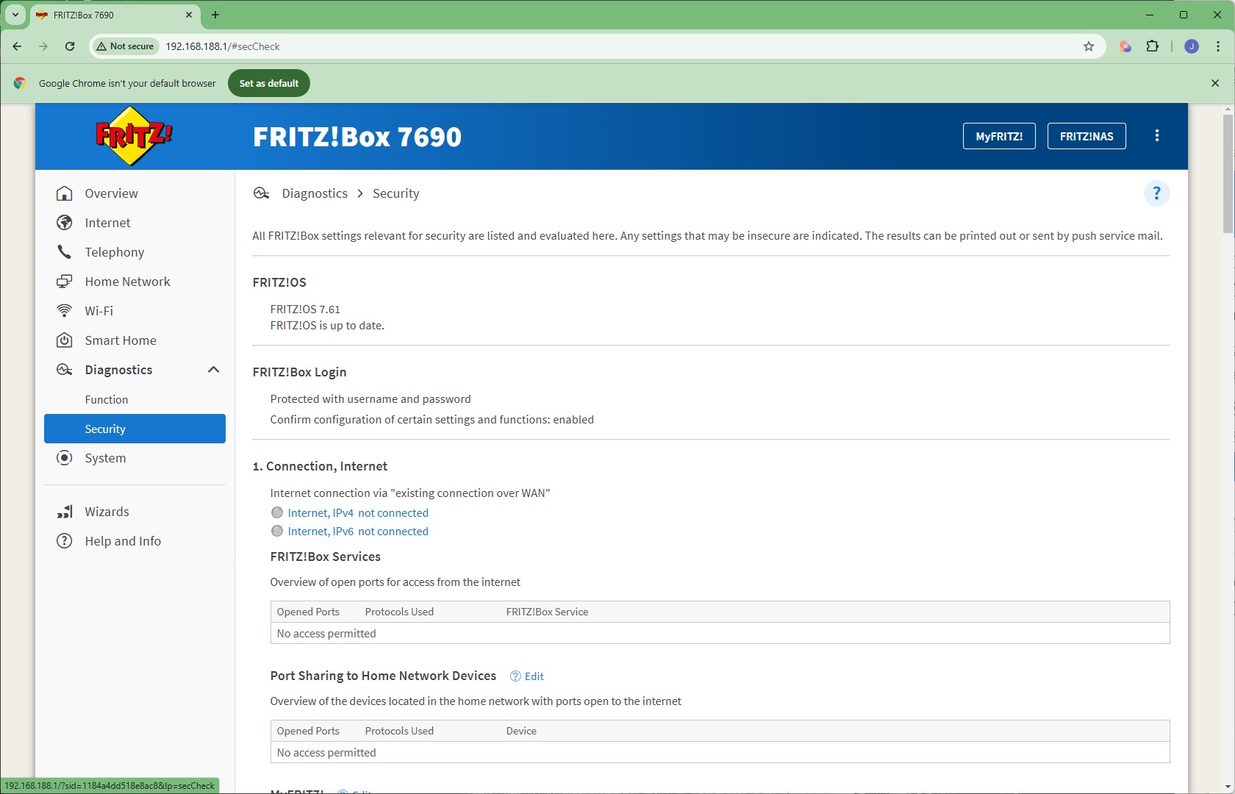This screenshot has width=1235, height=794.
Task: Open the Internet, IPv4 link
Action: [358, 512]
